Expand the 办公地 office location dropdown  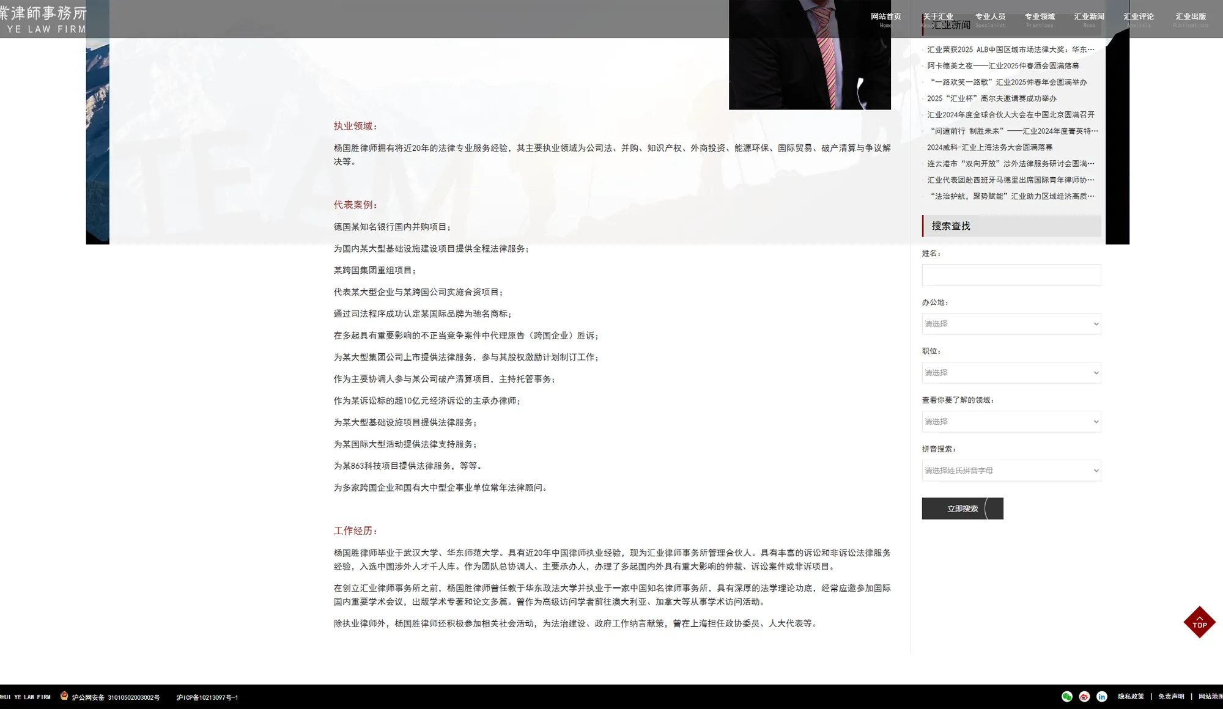click(x=1011, y=324)
